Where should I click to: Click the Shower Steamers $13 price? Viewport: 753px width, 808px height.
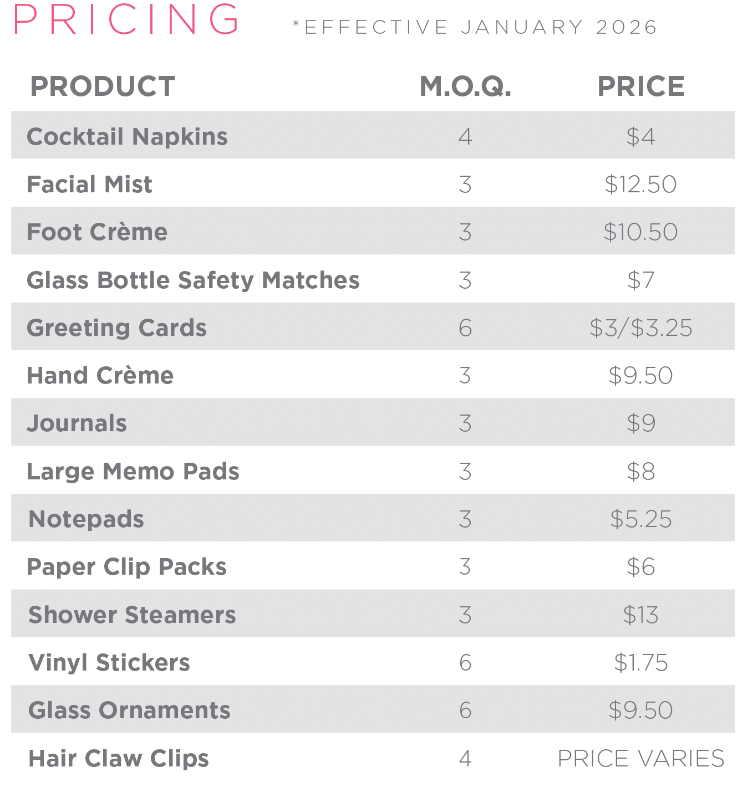coord(640,615)
